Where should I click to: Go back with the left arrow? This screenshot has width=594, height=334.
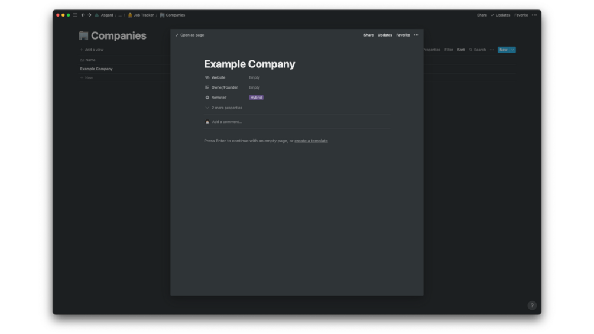[83, 15]
